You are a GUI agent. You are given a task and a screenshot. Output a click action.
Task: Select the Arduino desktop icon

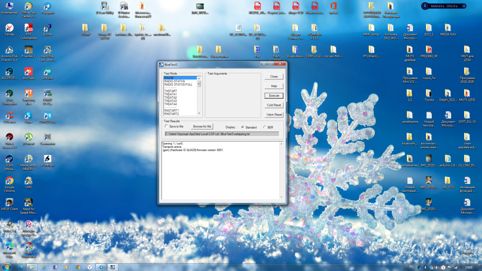click(x=47, y=74)
